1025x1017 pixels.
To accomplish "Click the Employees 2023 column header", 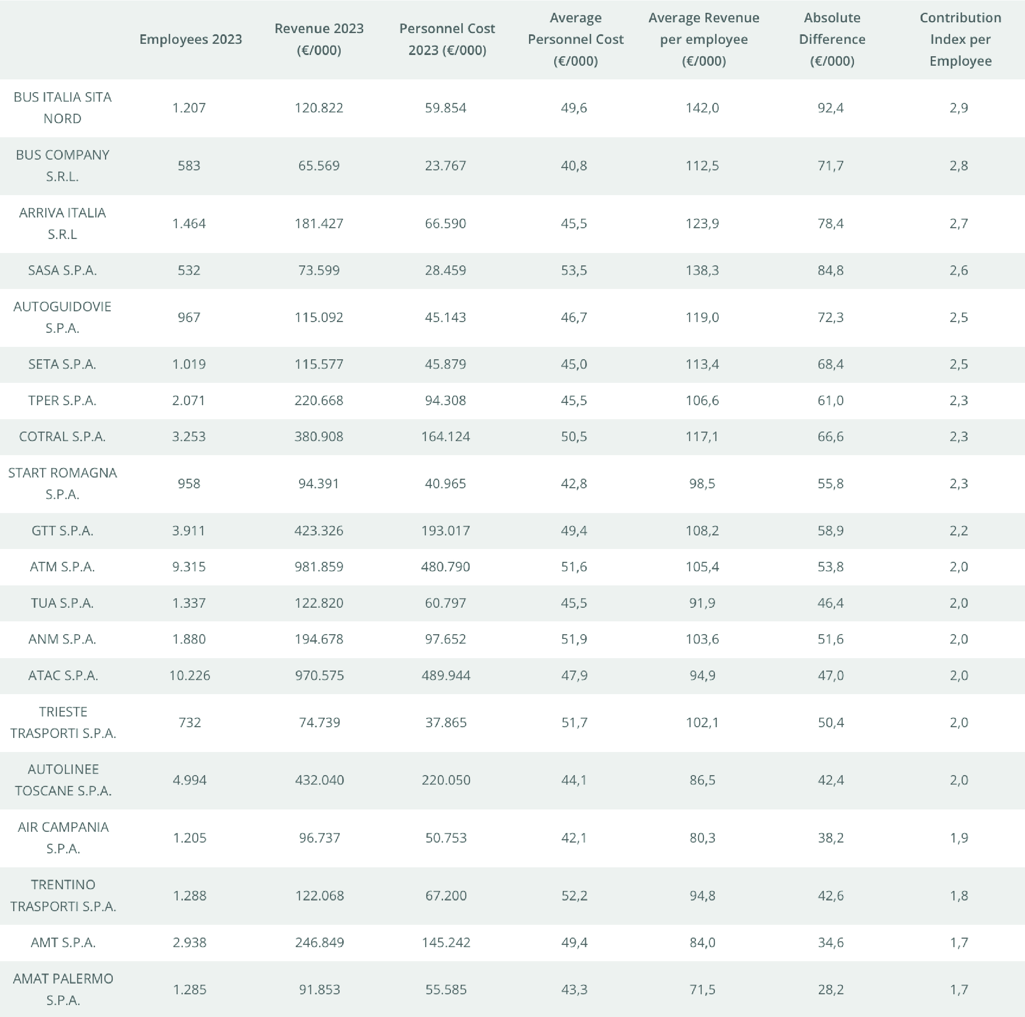I will click(191, 39).
